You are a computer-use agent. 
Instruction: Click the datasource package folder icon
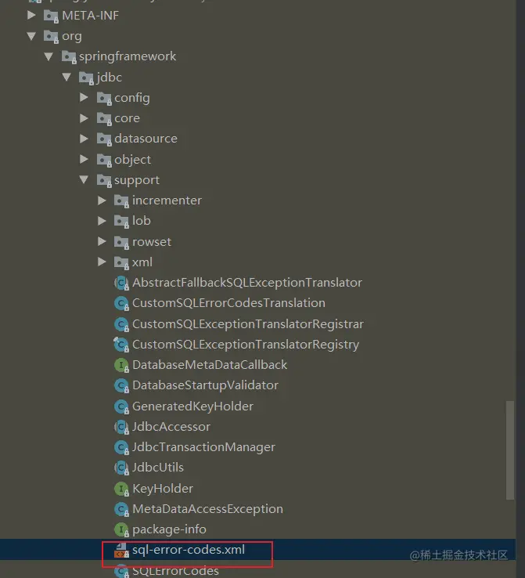(104, 139)
